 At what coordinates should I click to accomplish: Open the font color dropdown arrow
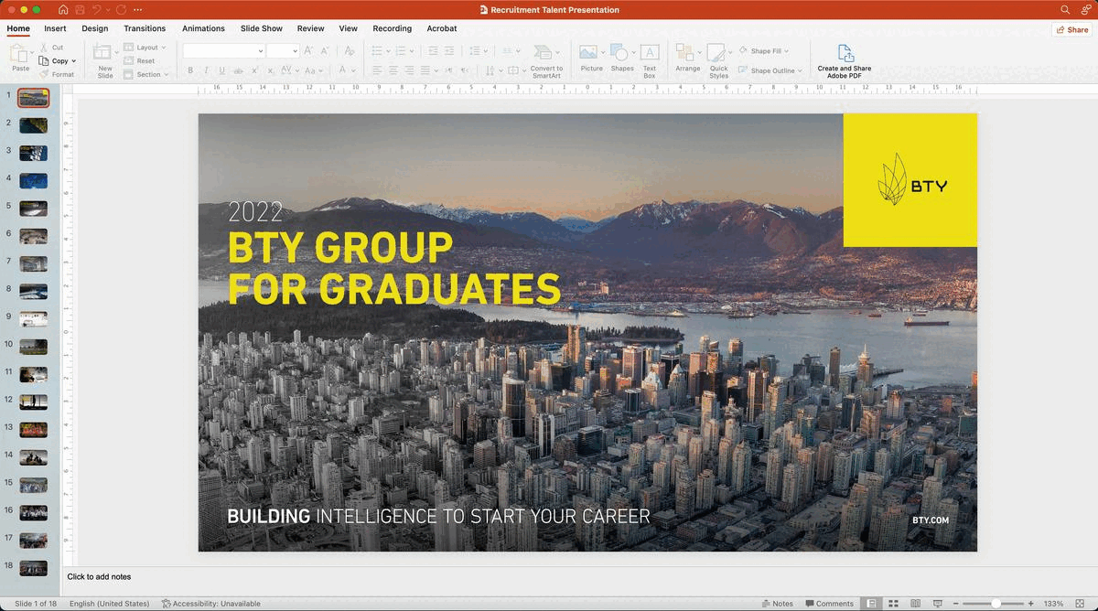click(354, 70)
